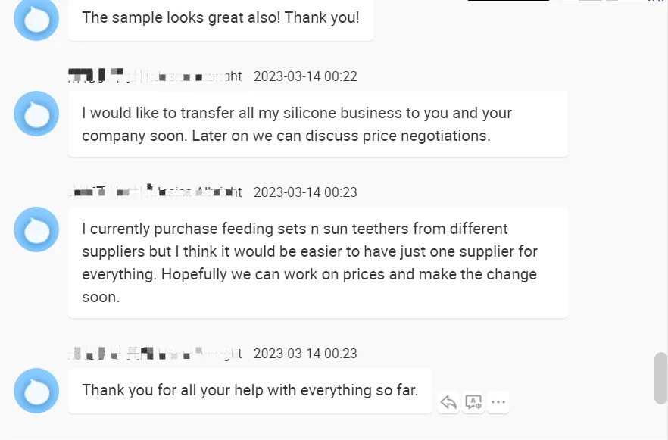This screenshot has width=668, height=440.
Task: Click avatar next to 'Thank you for all your help'
Action: click(36, 391)
